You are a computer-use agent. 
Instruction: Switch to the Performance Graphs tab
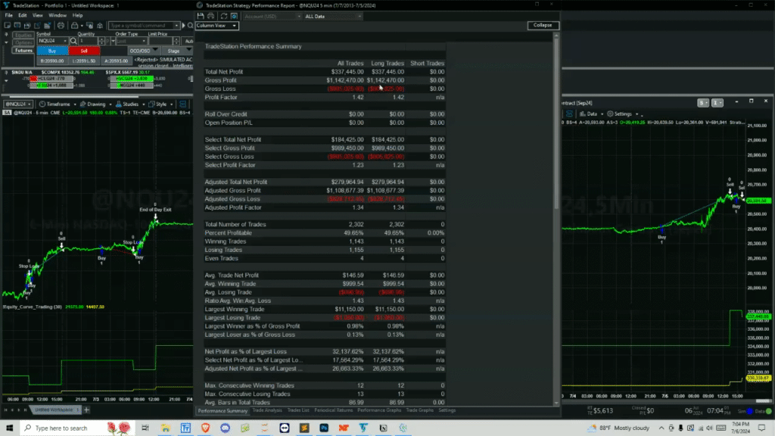pos(379,410)
